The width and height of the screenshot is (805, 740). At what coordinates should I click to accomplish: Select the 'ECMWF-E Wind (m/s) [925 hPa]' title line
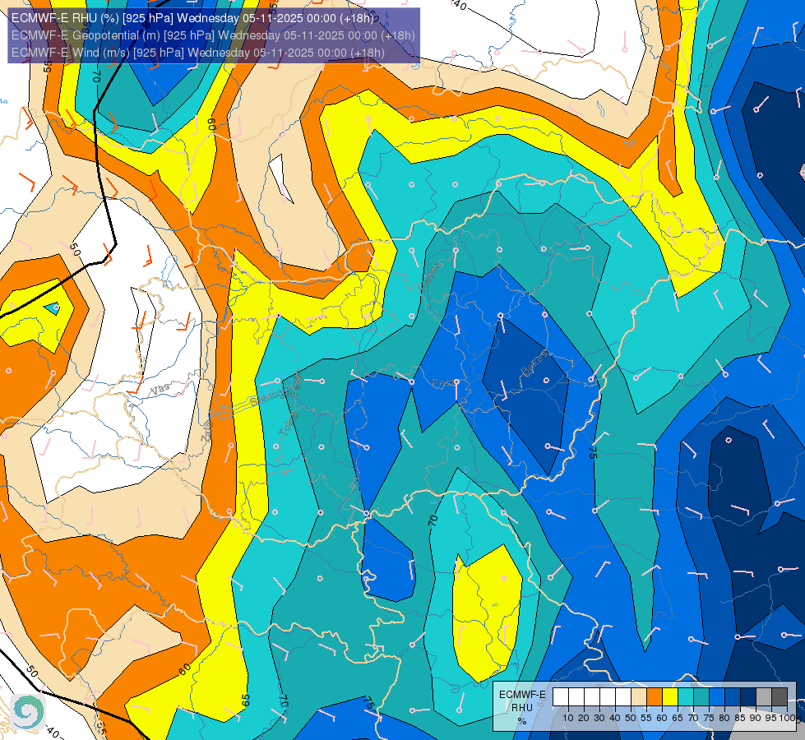coord(197,53)
